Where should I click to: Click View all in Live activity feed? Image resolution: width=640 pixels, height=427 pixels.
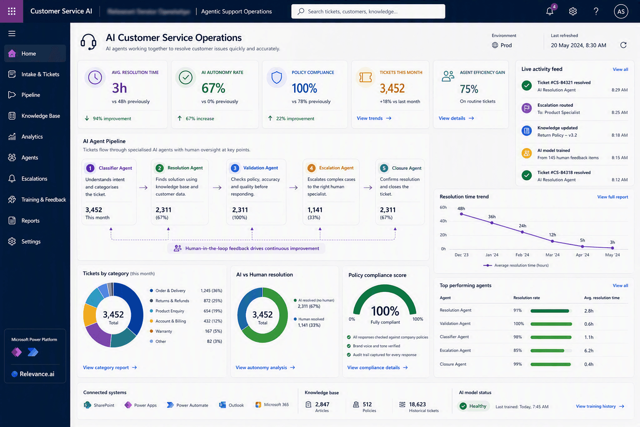point(620,69)
